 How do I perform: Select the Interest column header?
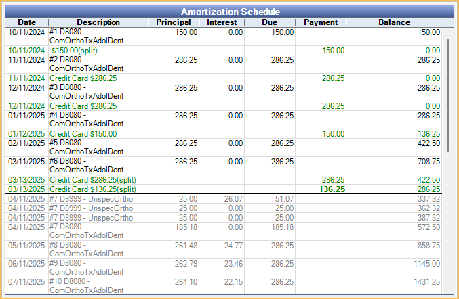222,22
